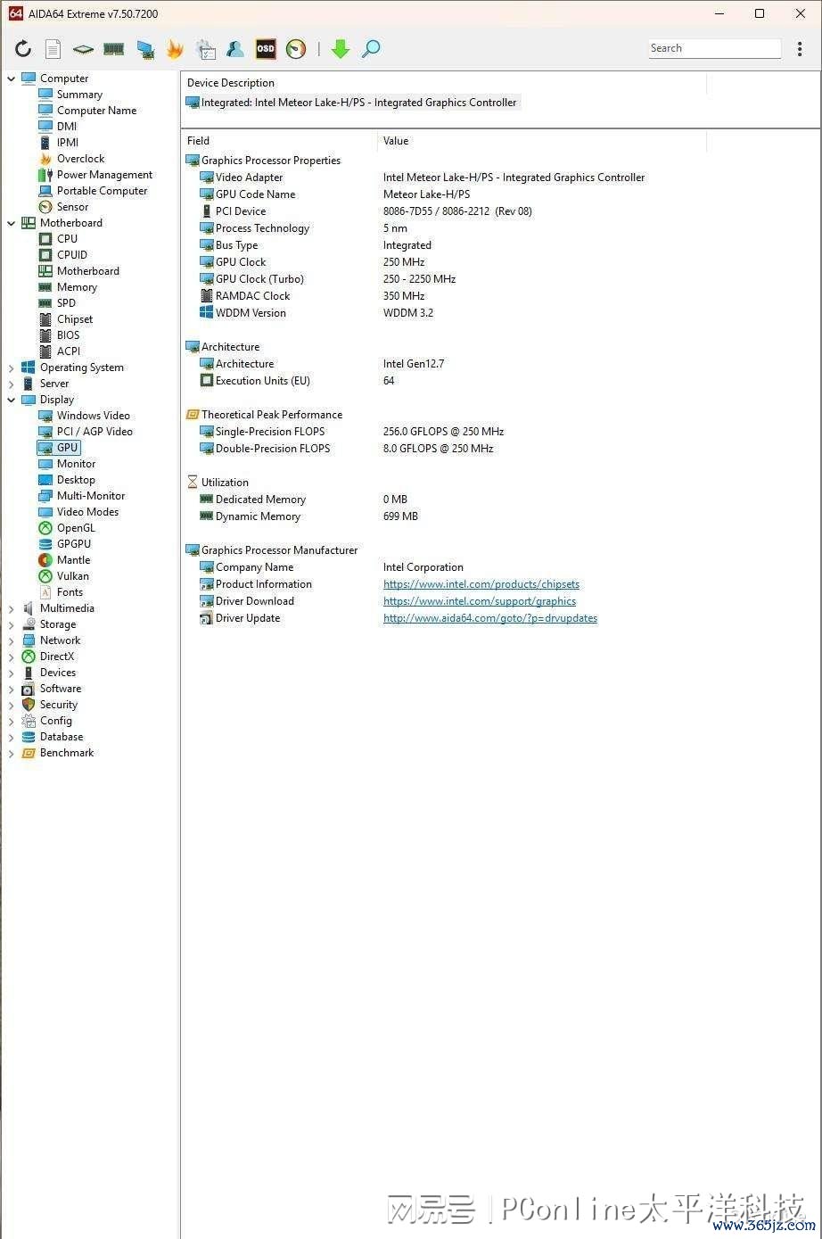This screenshot has height=1239, width=822.
Task: Click the magnifying glass search icon
Action: tap(372, 49)
